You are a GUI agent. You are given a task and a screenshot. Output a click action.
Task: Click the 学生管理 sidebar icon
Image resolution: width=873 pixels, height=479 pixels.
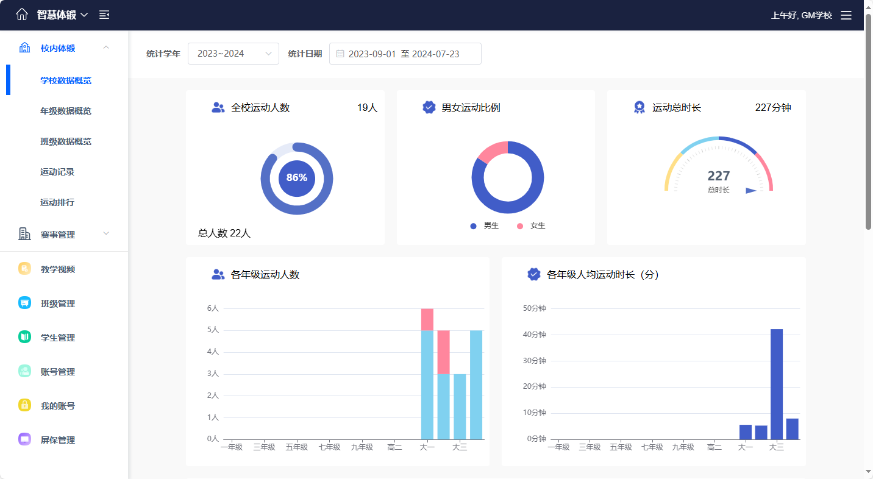tap(24, 337)
